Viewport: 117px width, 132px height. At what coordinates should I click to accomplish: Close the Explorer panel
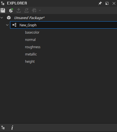tap(114, 3)
